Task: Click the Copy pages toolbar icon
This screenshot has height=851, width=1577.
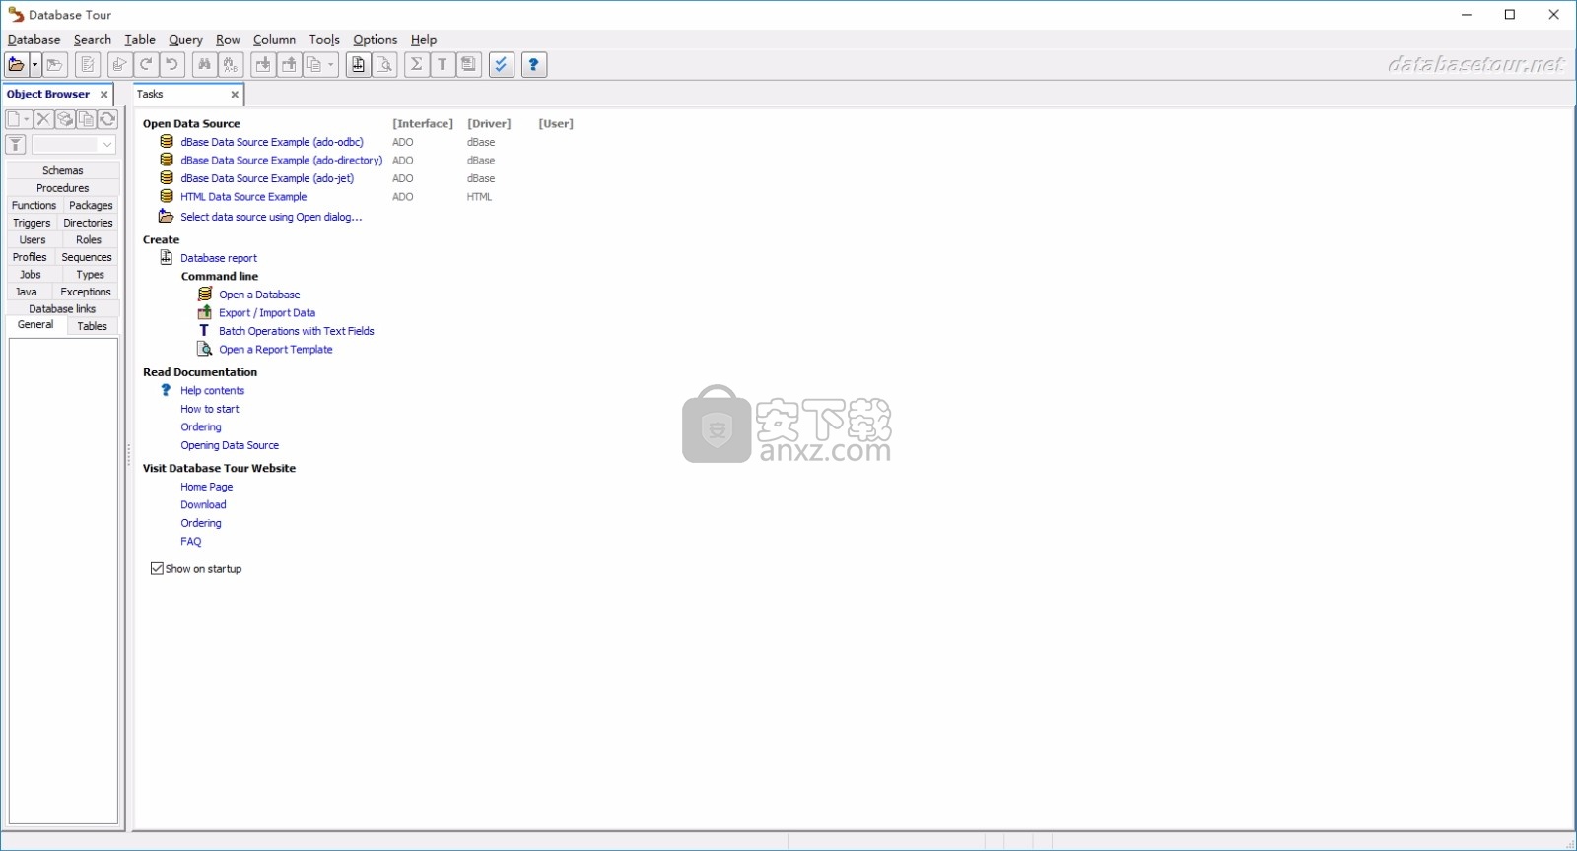Action: pyautogui.click(x=314, y=65)
